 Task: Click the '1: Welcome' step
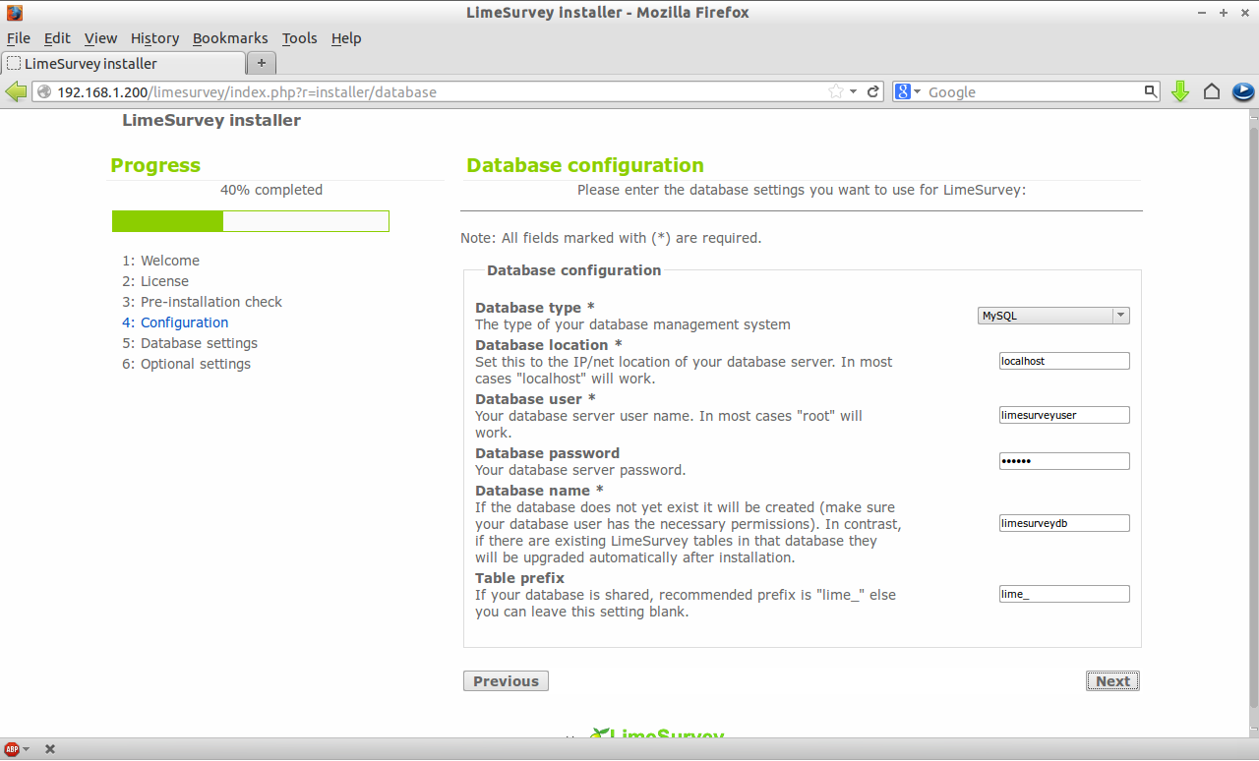(x=161, y=261)
